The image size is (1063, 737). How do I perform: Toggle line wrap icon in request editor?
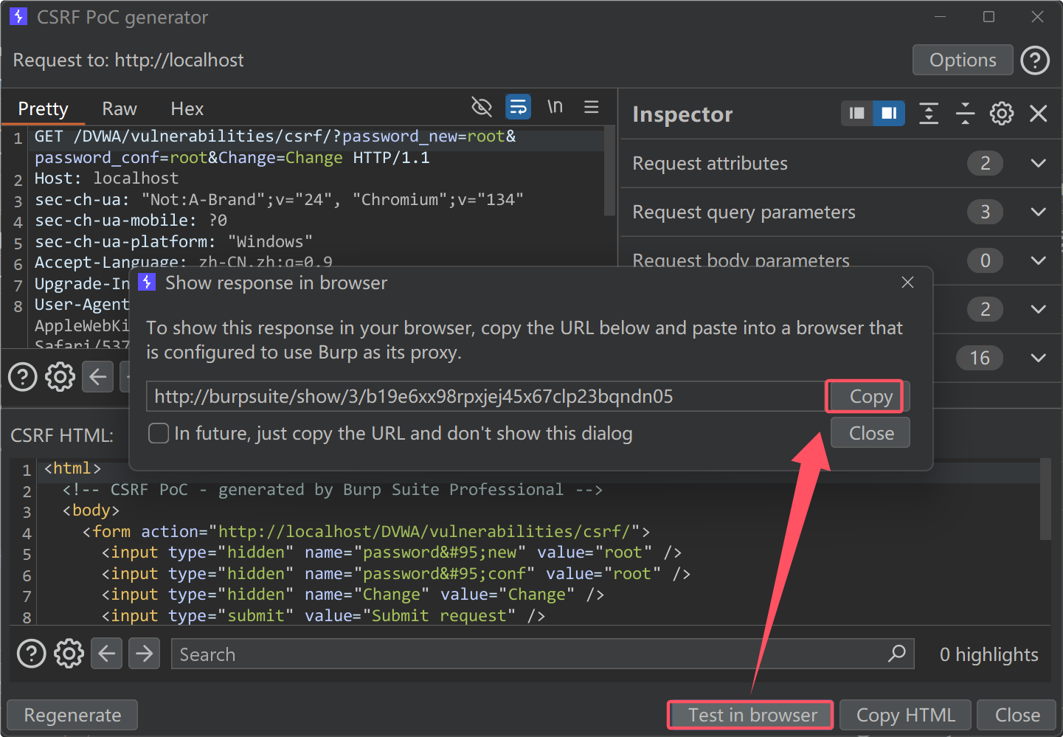pos(519,107)
